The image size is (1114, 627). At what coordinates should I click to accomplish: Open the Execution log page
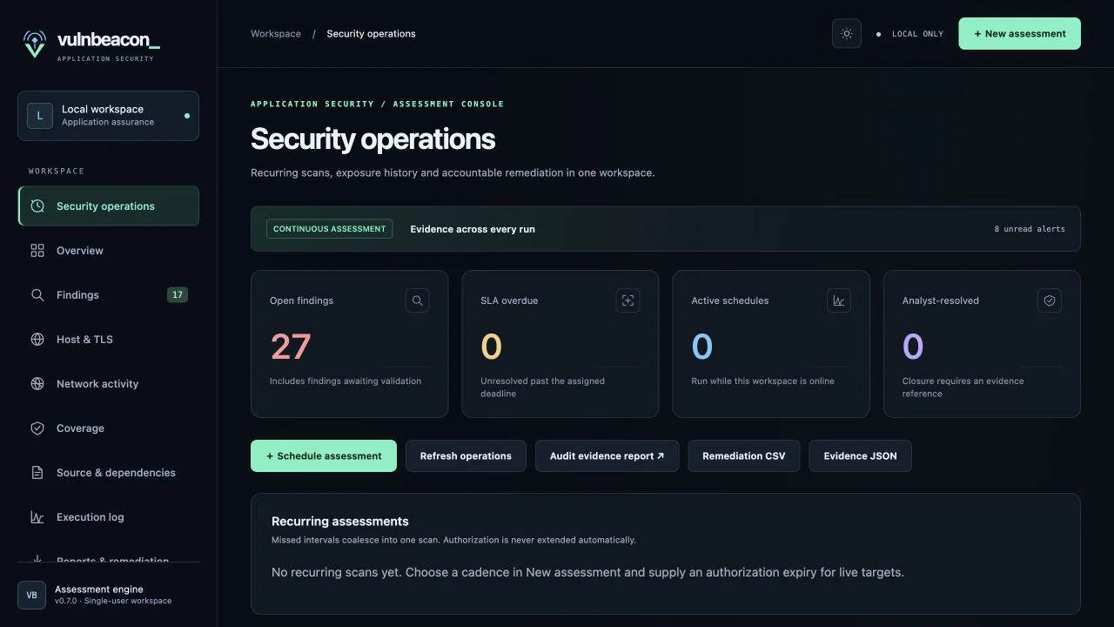[109, 517]
